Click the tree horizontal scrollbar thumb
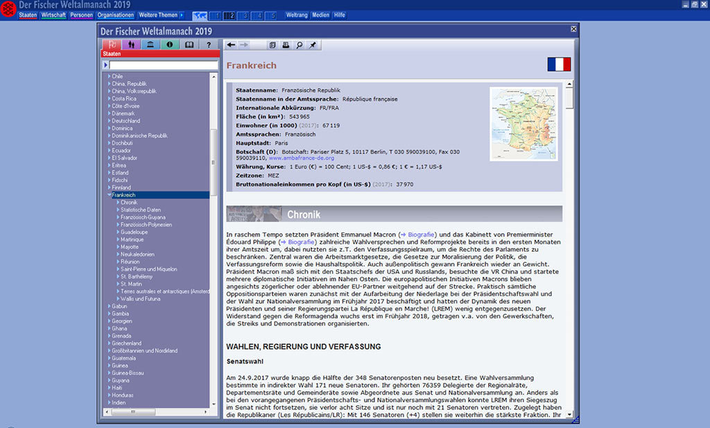This screenshot has height=428, width=710. [133, 411]
